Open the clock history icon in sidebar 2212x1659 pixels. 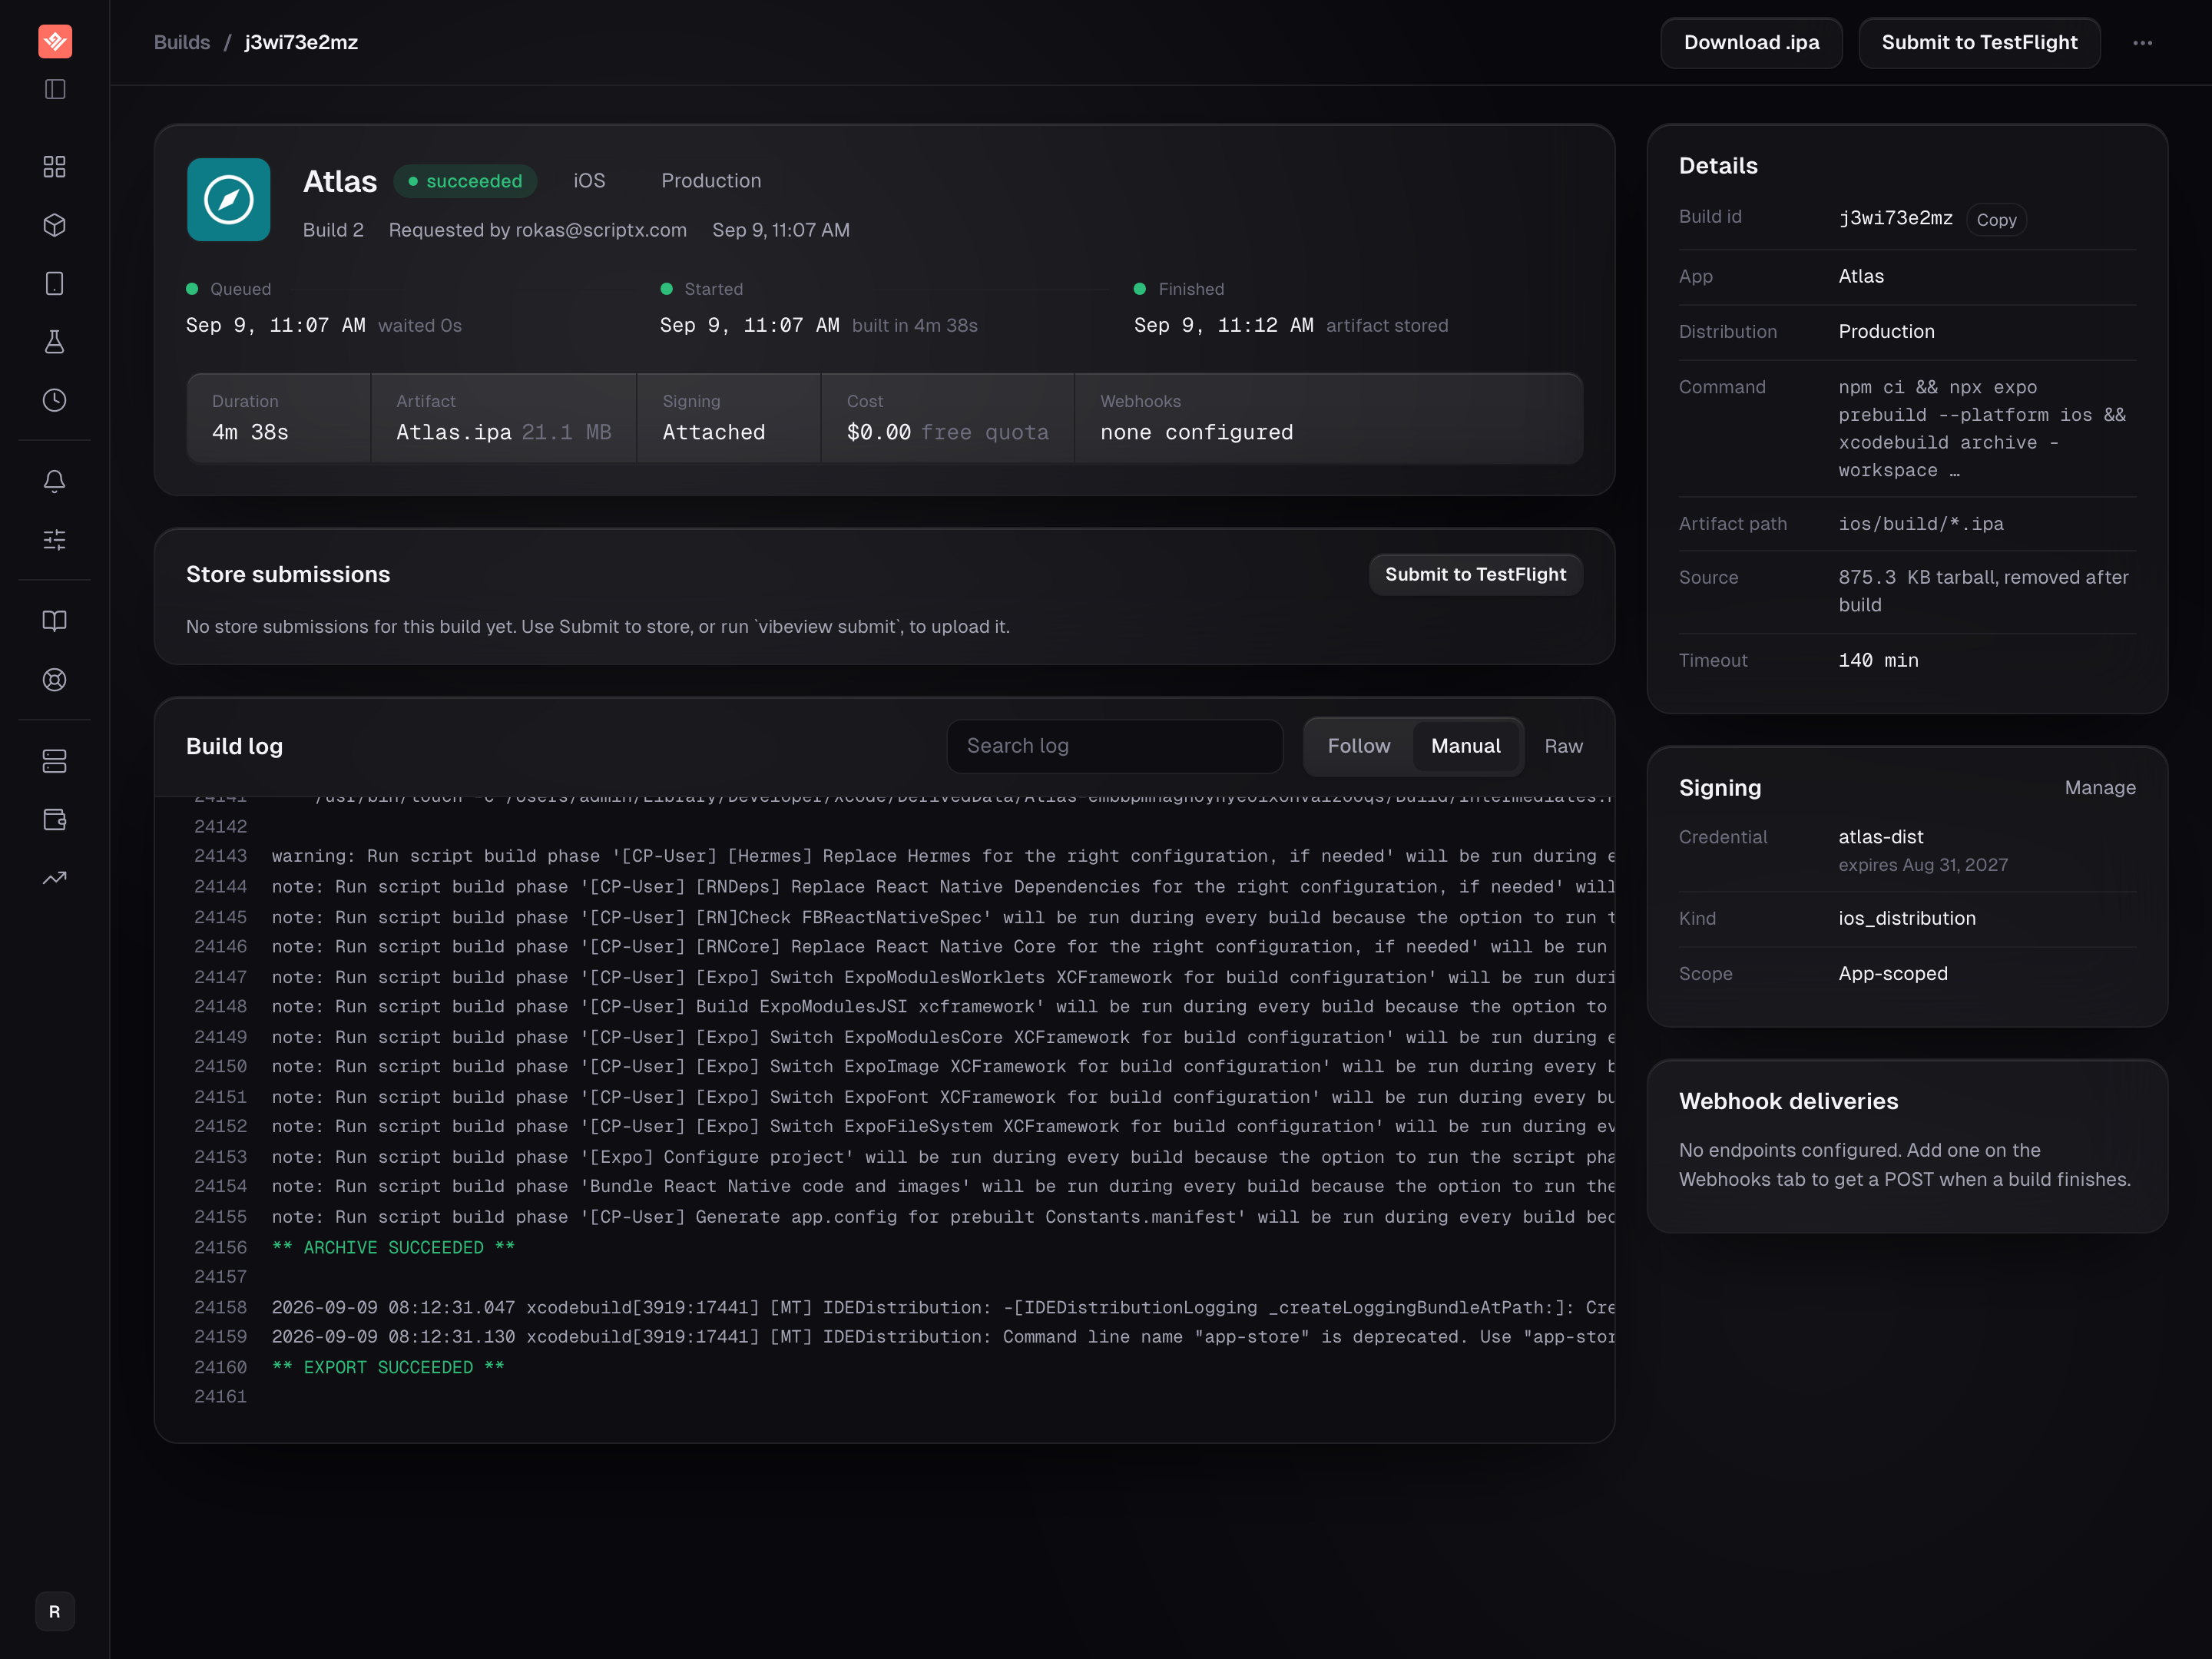tap(55, 400)
